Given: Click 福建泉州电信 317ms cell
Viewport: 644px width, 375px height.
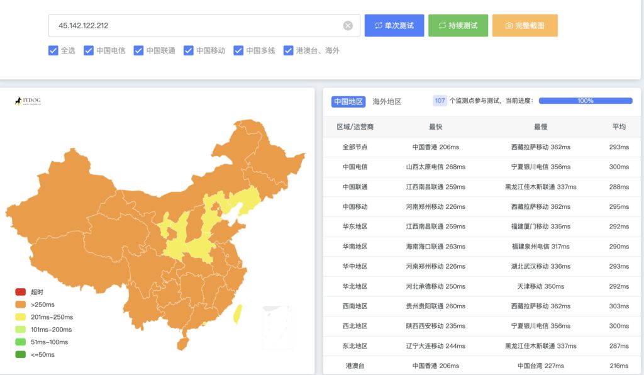Looking at the screenshot, I should point(540,247).
